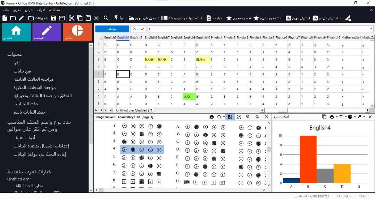Click مراجعة الحالات الخاصة link
This screenshot has width=375, height=199.
coord(30,79)
